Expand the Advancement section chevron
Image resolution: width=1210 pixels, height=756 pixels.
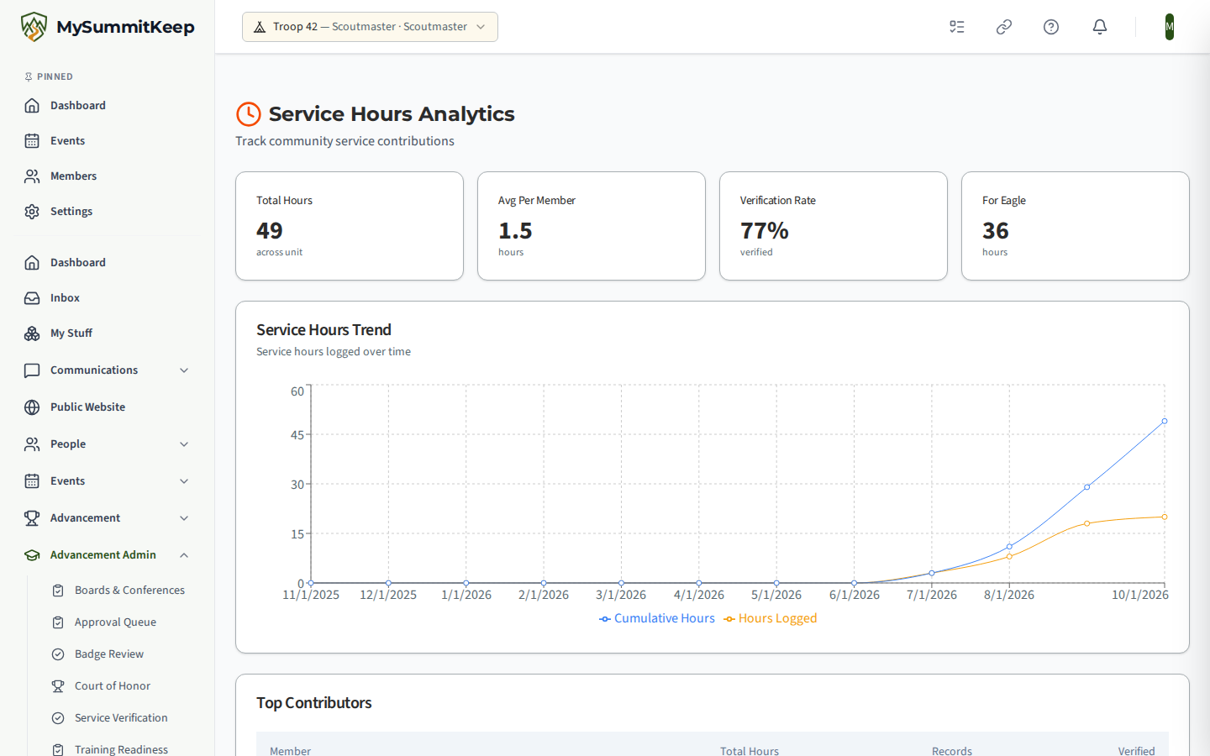(184, 518)
